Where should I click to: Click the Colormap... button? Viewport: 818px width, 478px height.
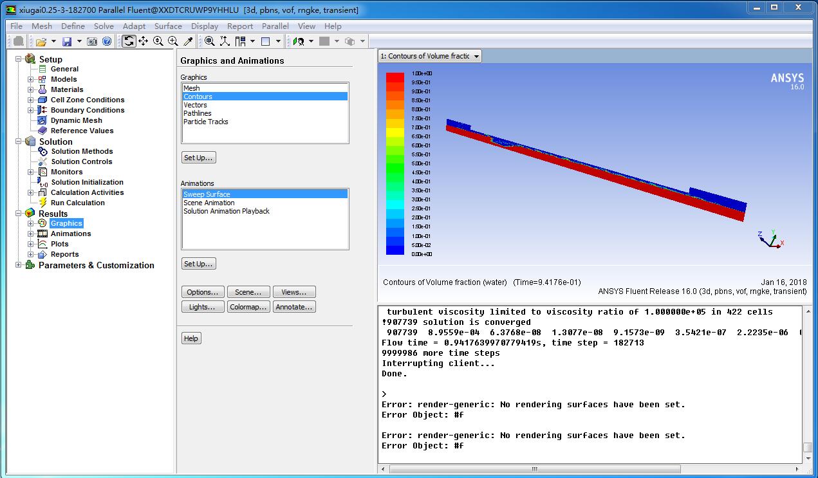point(248,307)
